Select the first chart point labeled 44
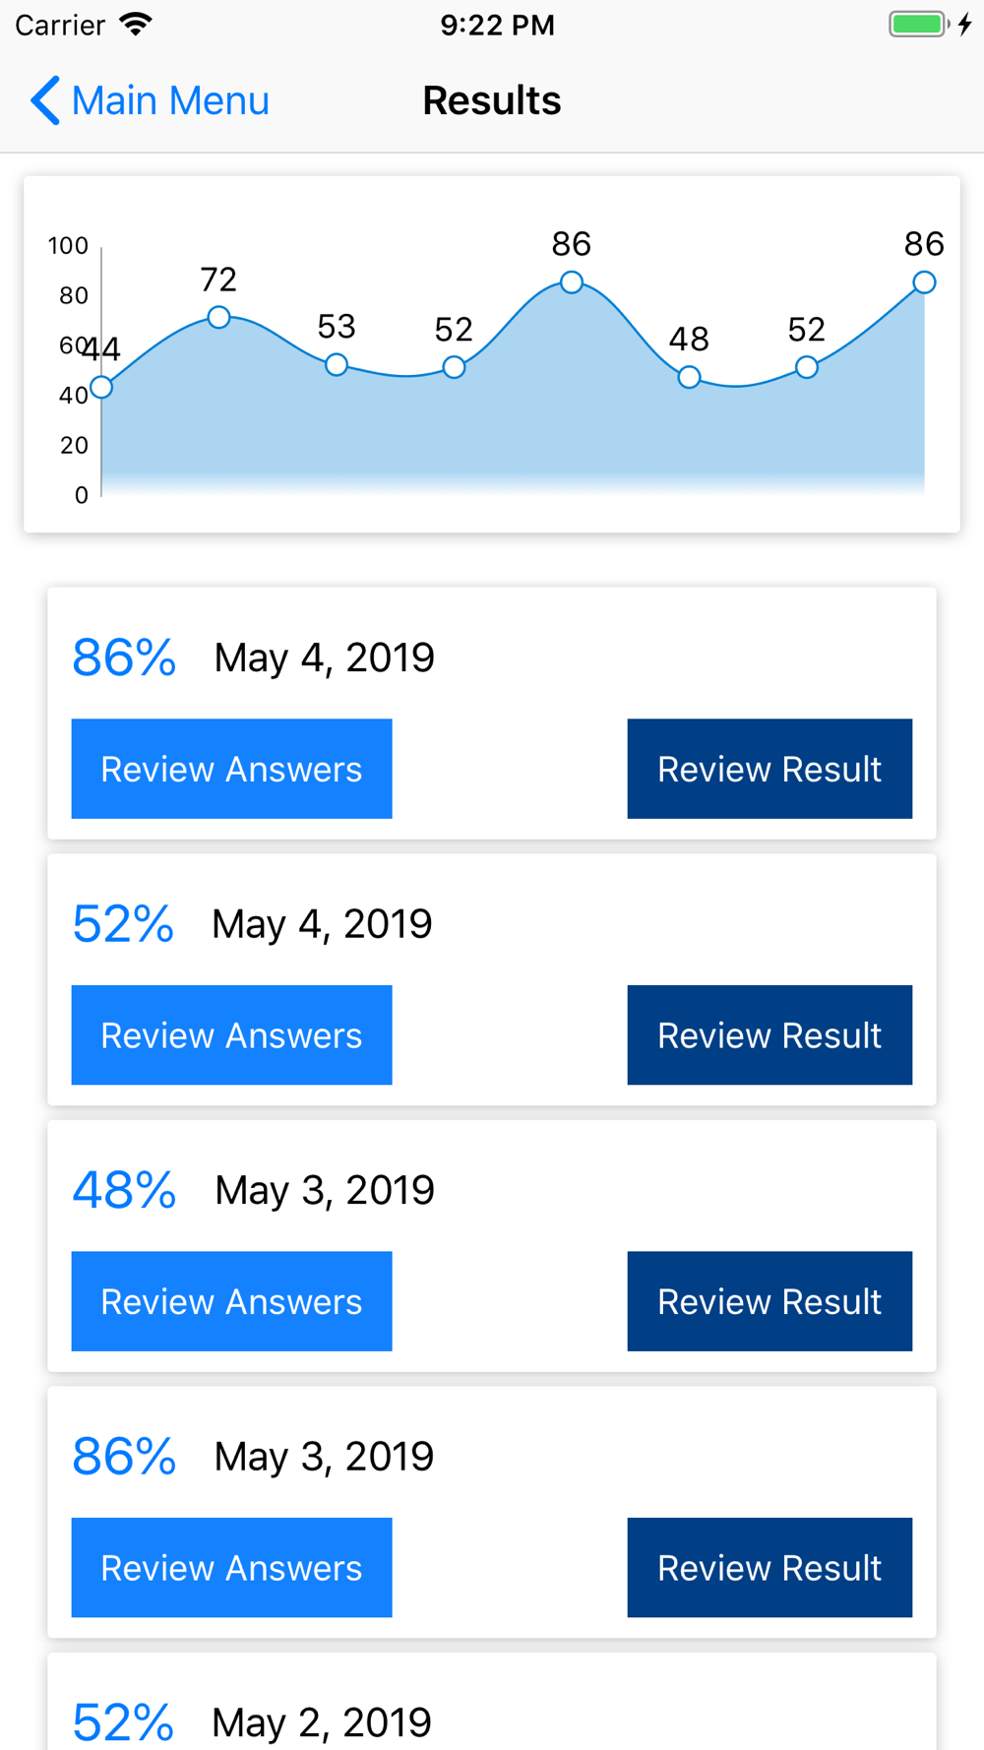The image size is (984, 1750). [101, 387]
